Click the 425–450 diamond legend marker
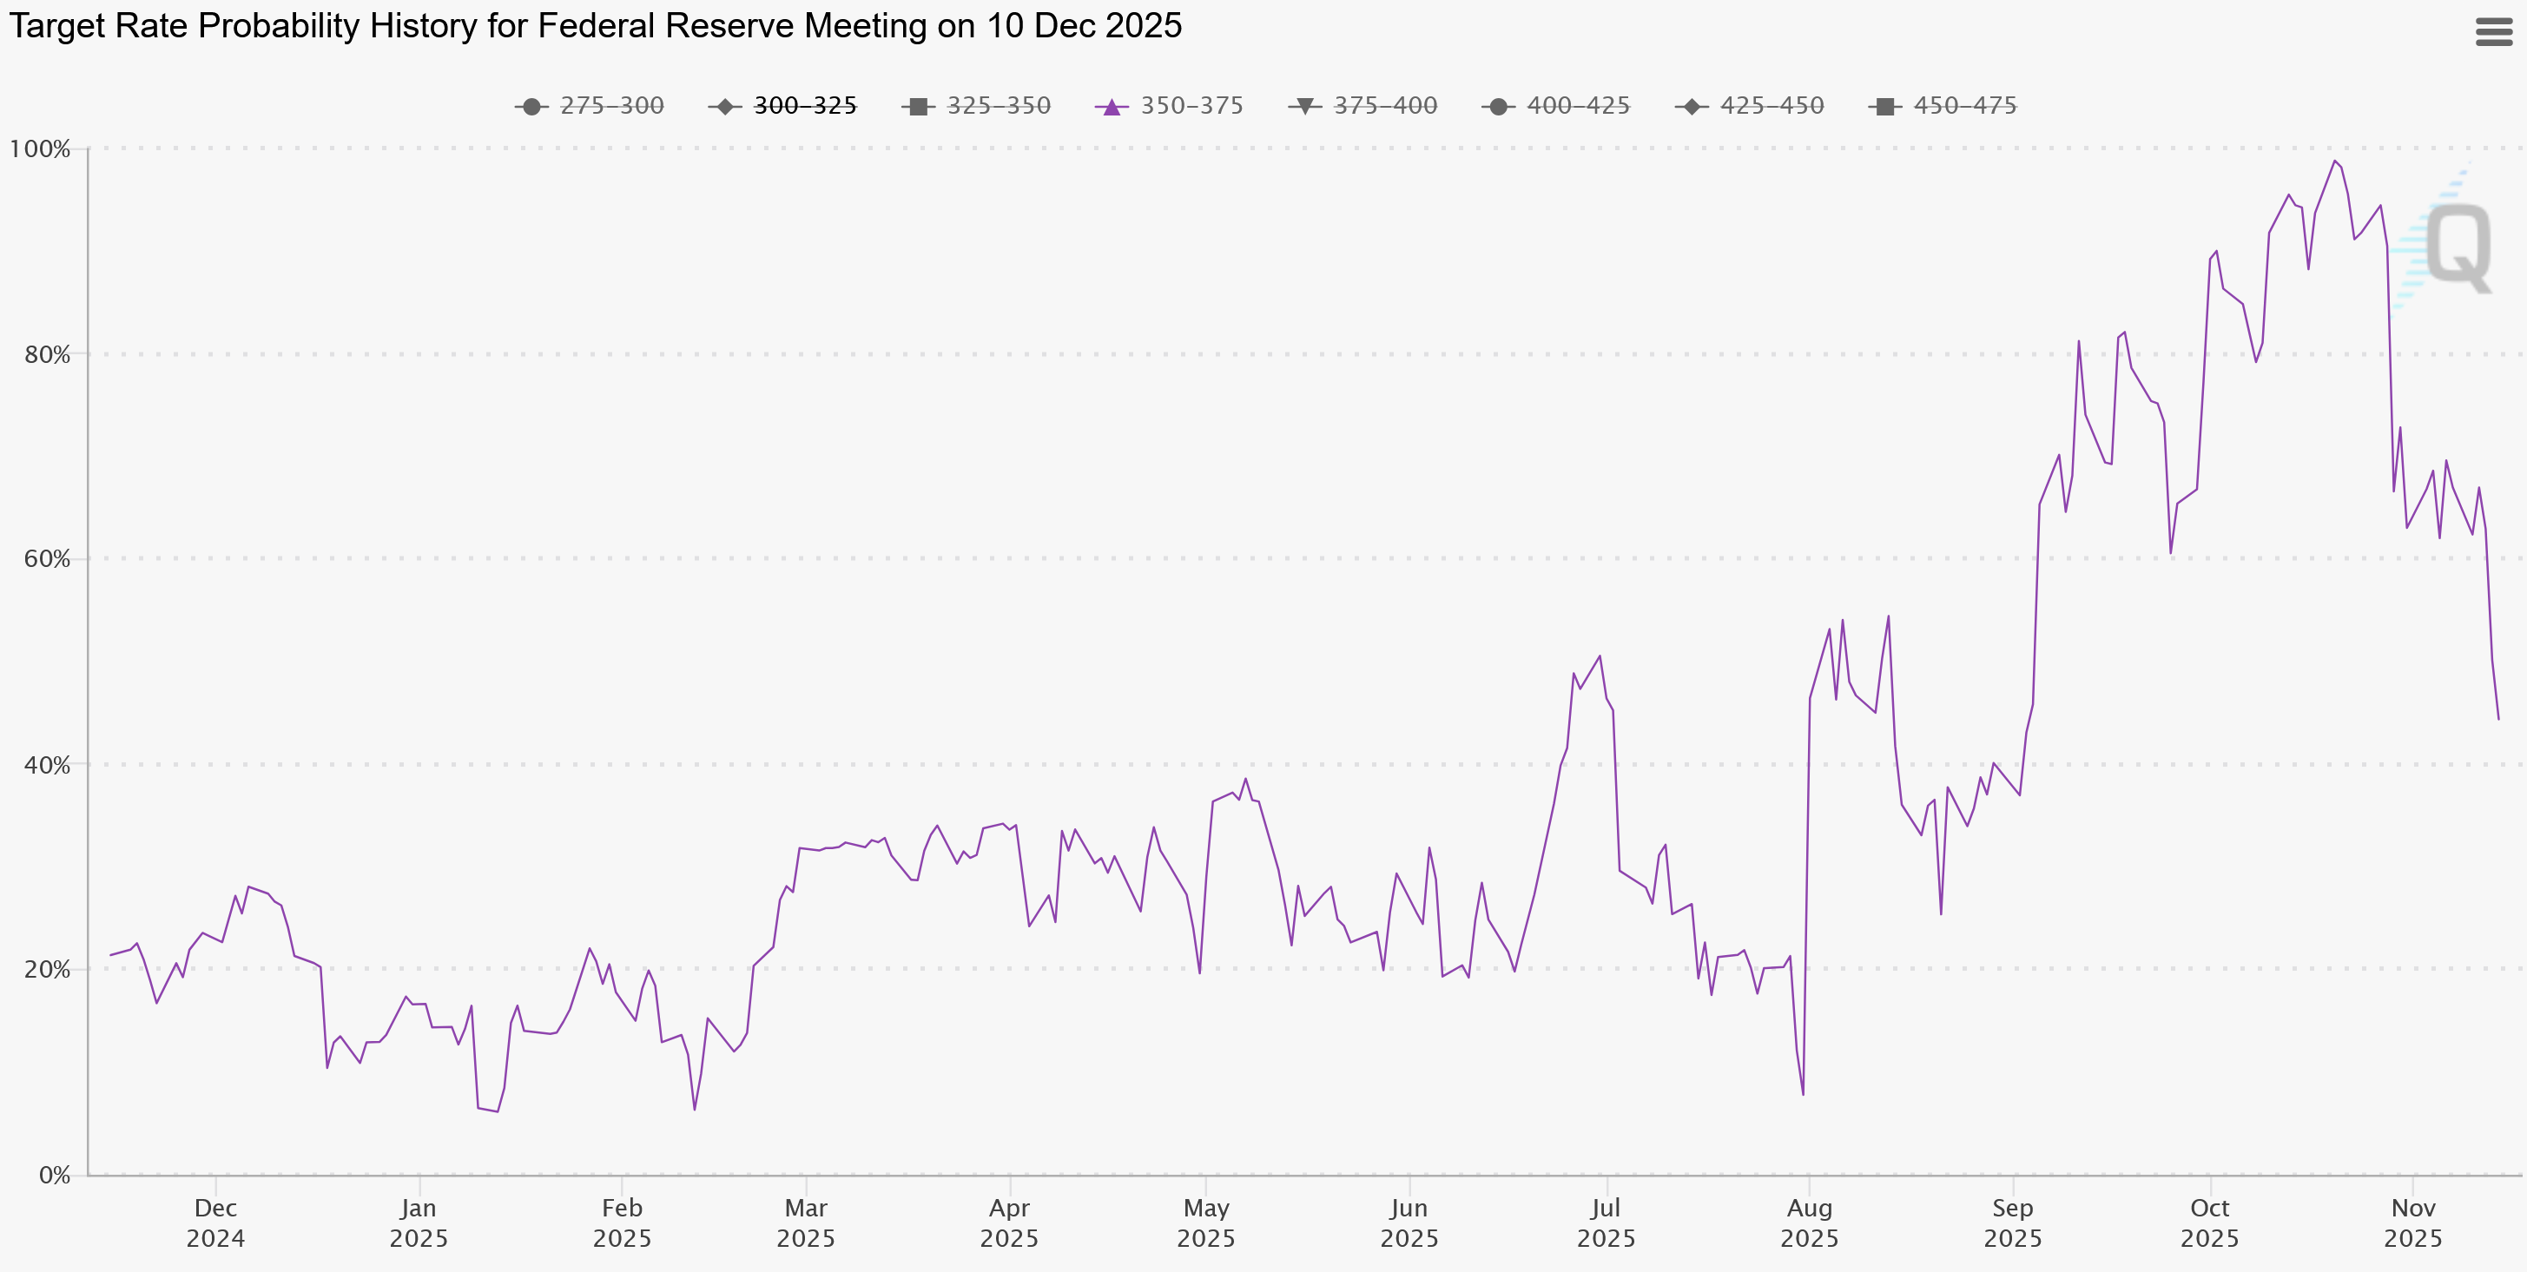This screenshot has width=2527, height=1272. click(x=1692, y=107)
